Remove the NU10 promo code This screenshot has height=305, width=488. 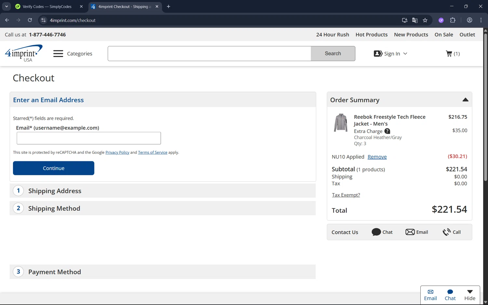pyautogui.click(x=377, y=157)
